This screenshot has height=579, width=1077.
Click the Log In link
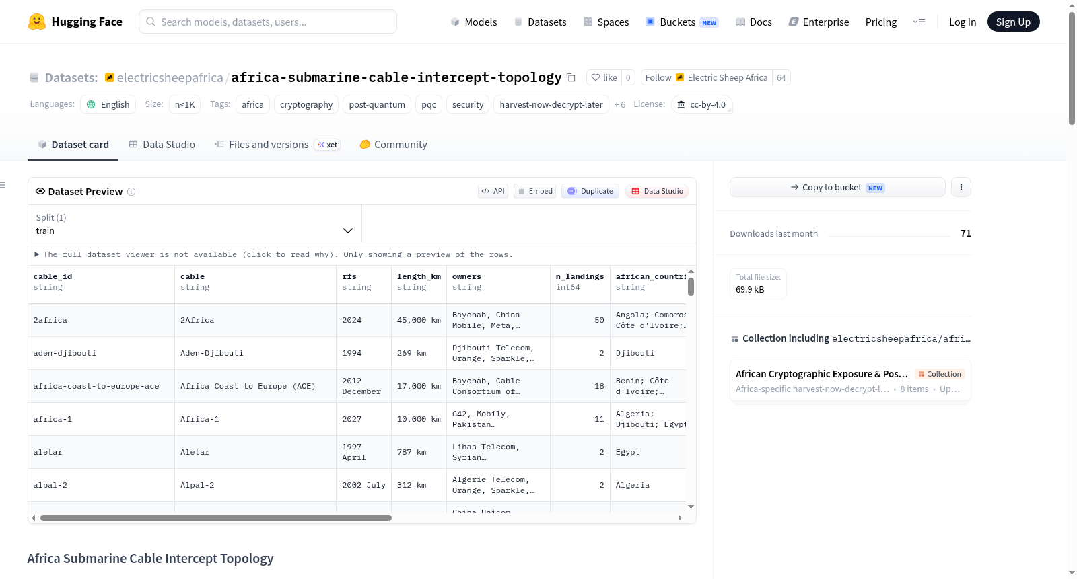coord(963,22)
